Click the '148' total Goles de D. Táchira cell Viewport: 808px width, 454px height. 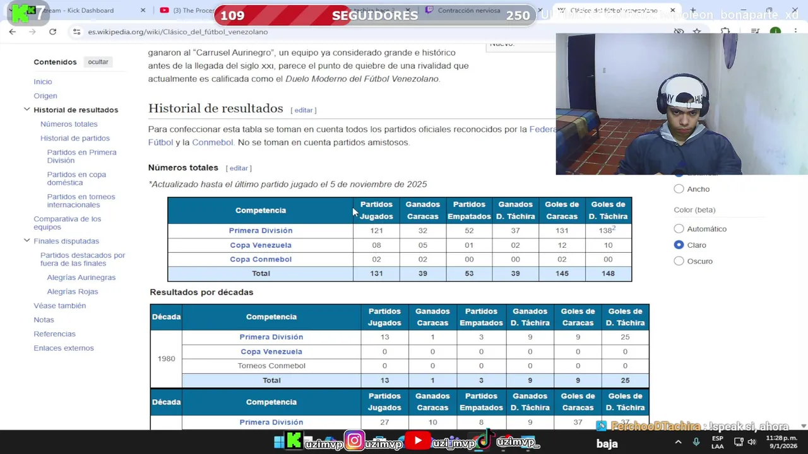pyautogui.click(x=608, y=274)
